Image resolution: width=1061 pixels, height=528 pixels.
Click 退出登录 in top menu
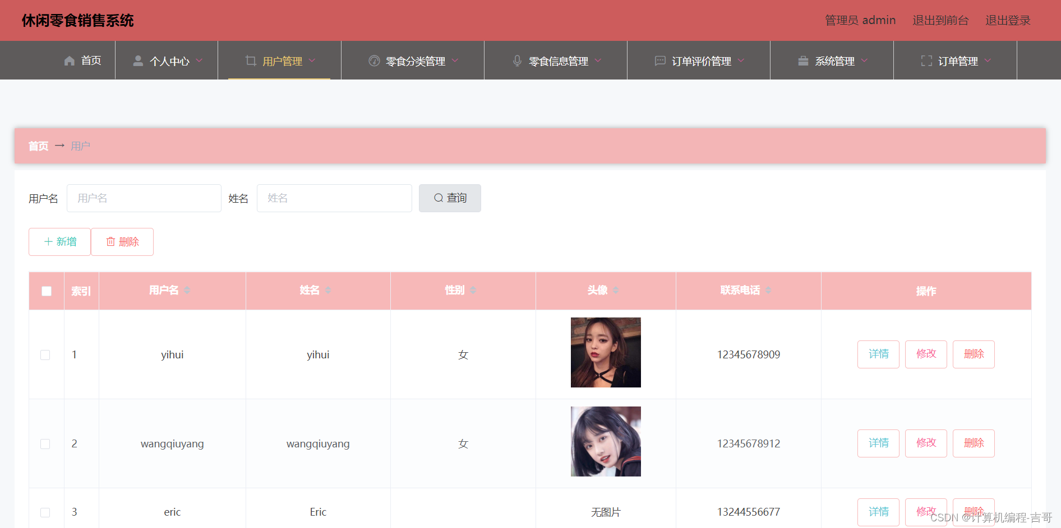(x=1008, y=20)
